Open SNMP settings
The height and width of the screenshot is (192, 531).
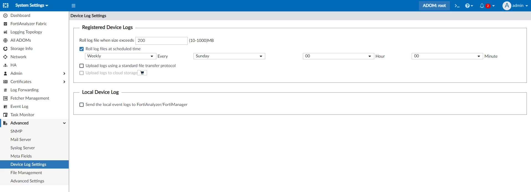16,131
